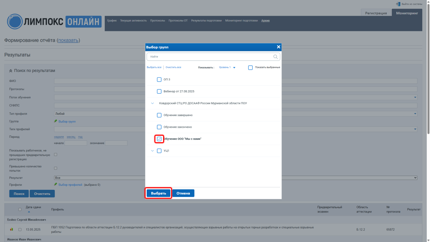Toggle the Превышено количество попыток checkbox

[x=56, y=168]
